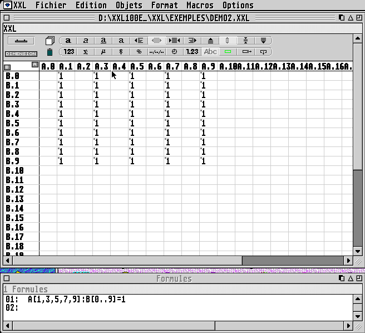The height and width of the screenshot is (333, 365).
Task: Click the bold text format icon
Action: pos(68,41)
